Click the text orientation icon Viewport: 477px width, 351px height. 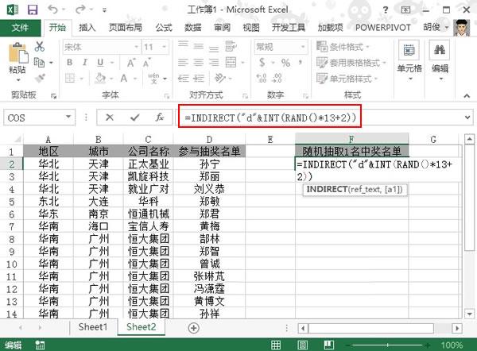click(x=220, y=78)
